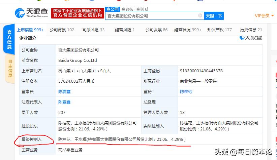Switch to the 查老板 search tab

click(127, 9)
